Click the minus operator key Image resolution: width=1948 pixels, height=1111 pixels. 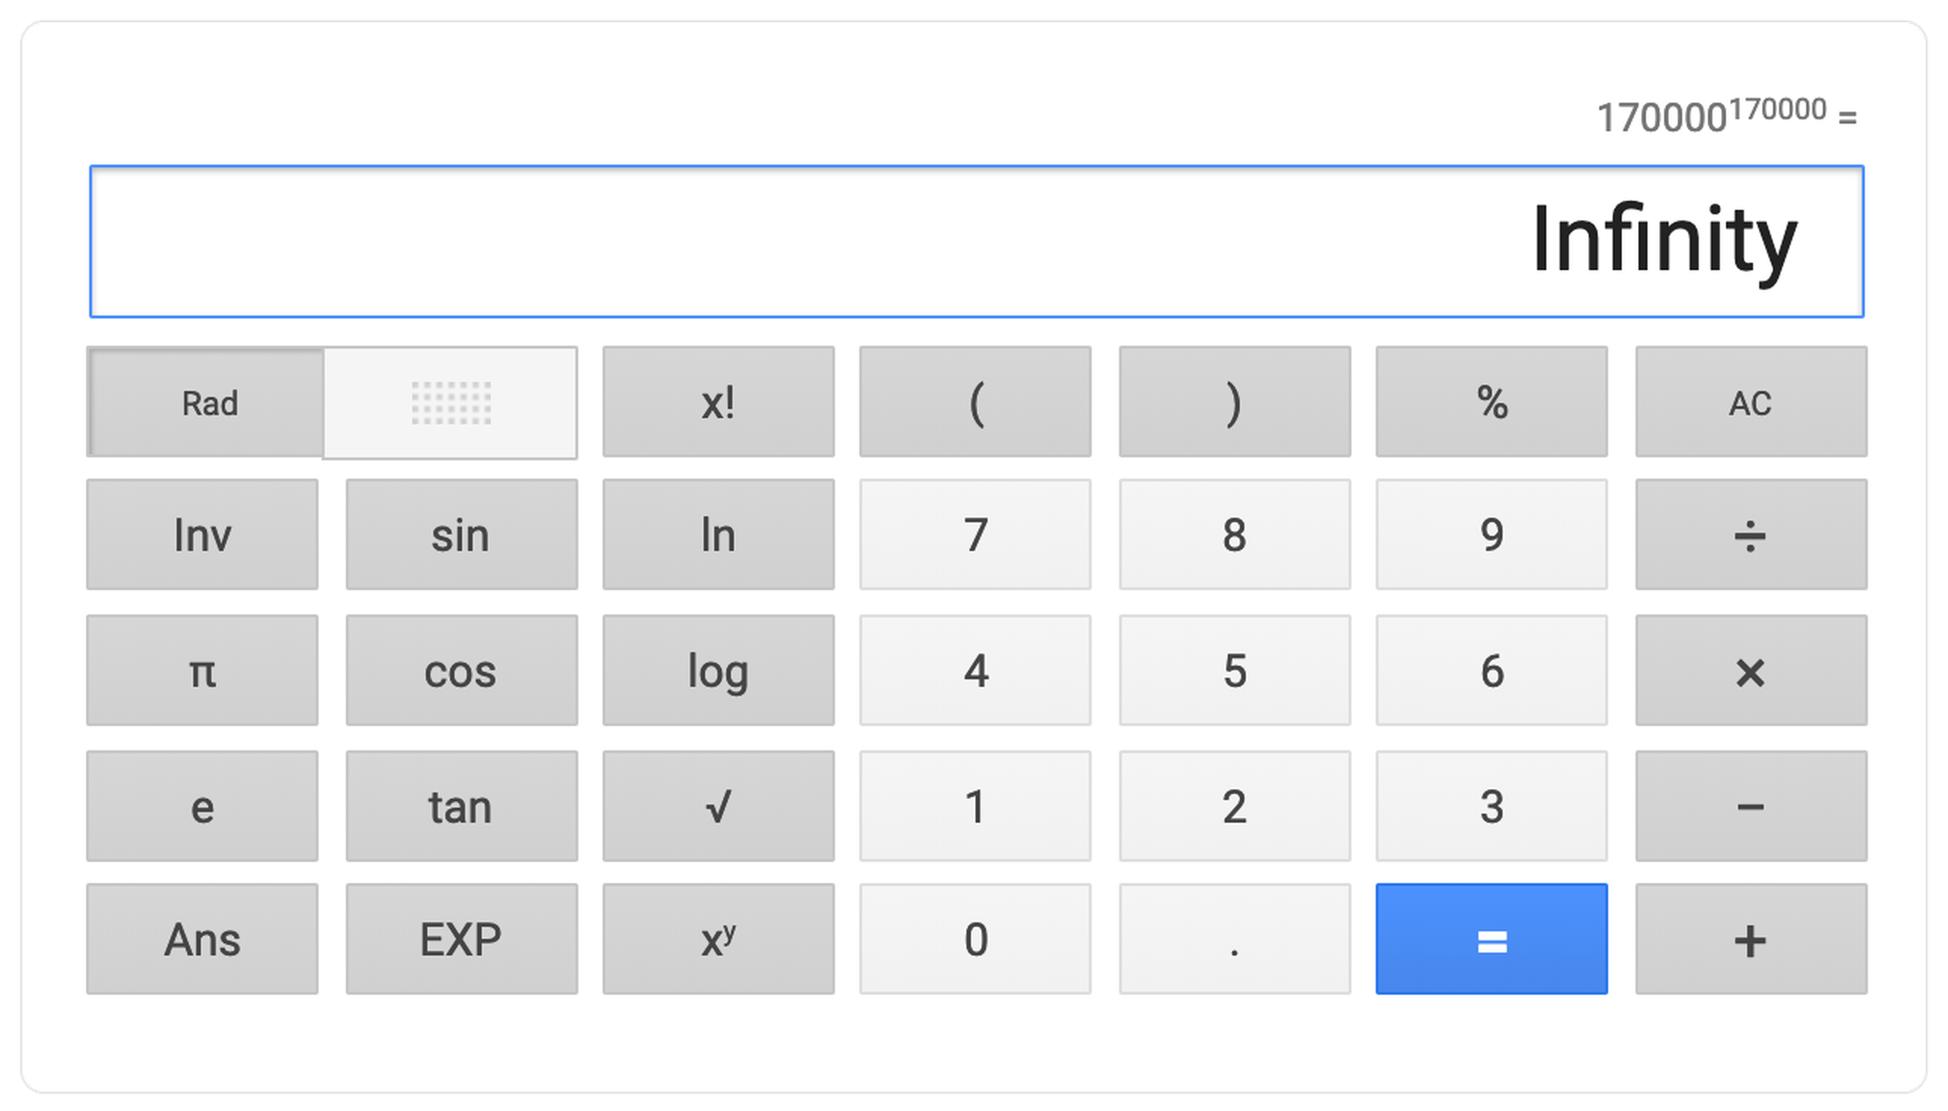coord(1750,807)
